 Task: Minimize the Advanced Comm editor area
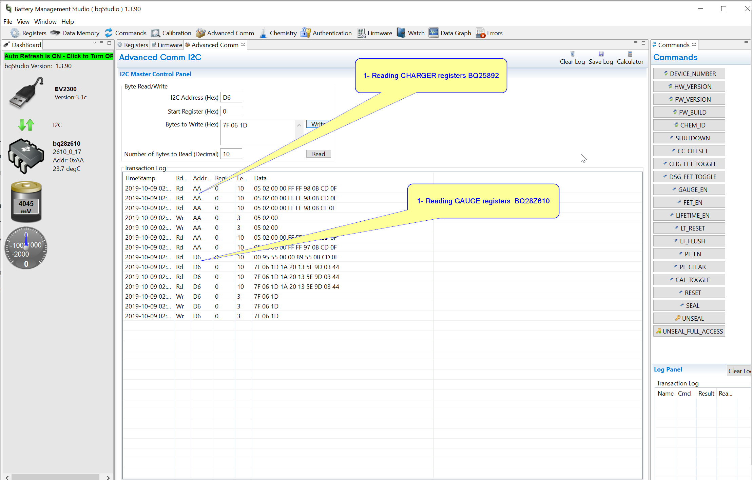tap(636, 43)
